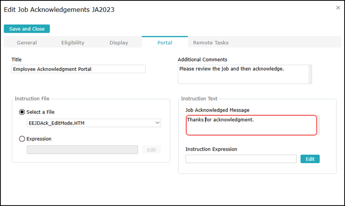345x206 pixels.
Task: Choose the Select a File radio button
Action: click(22, 112)
